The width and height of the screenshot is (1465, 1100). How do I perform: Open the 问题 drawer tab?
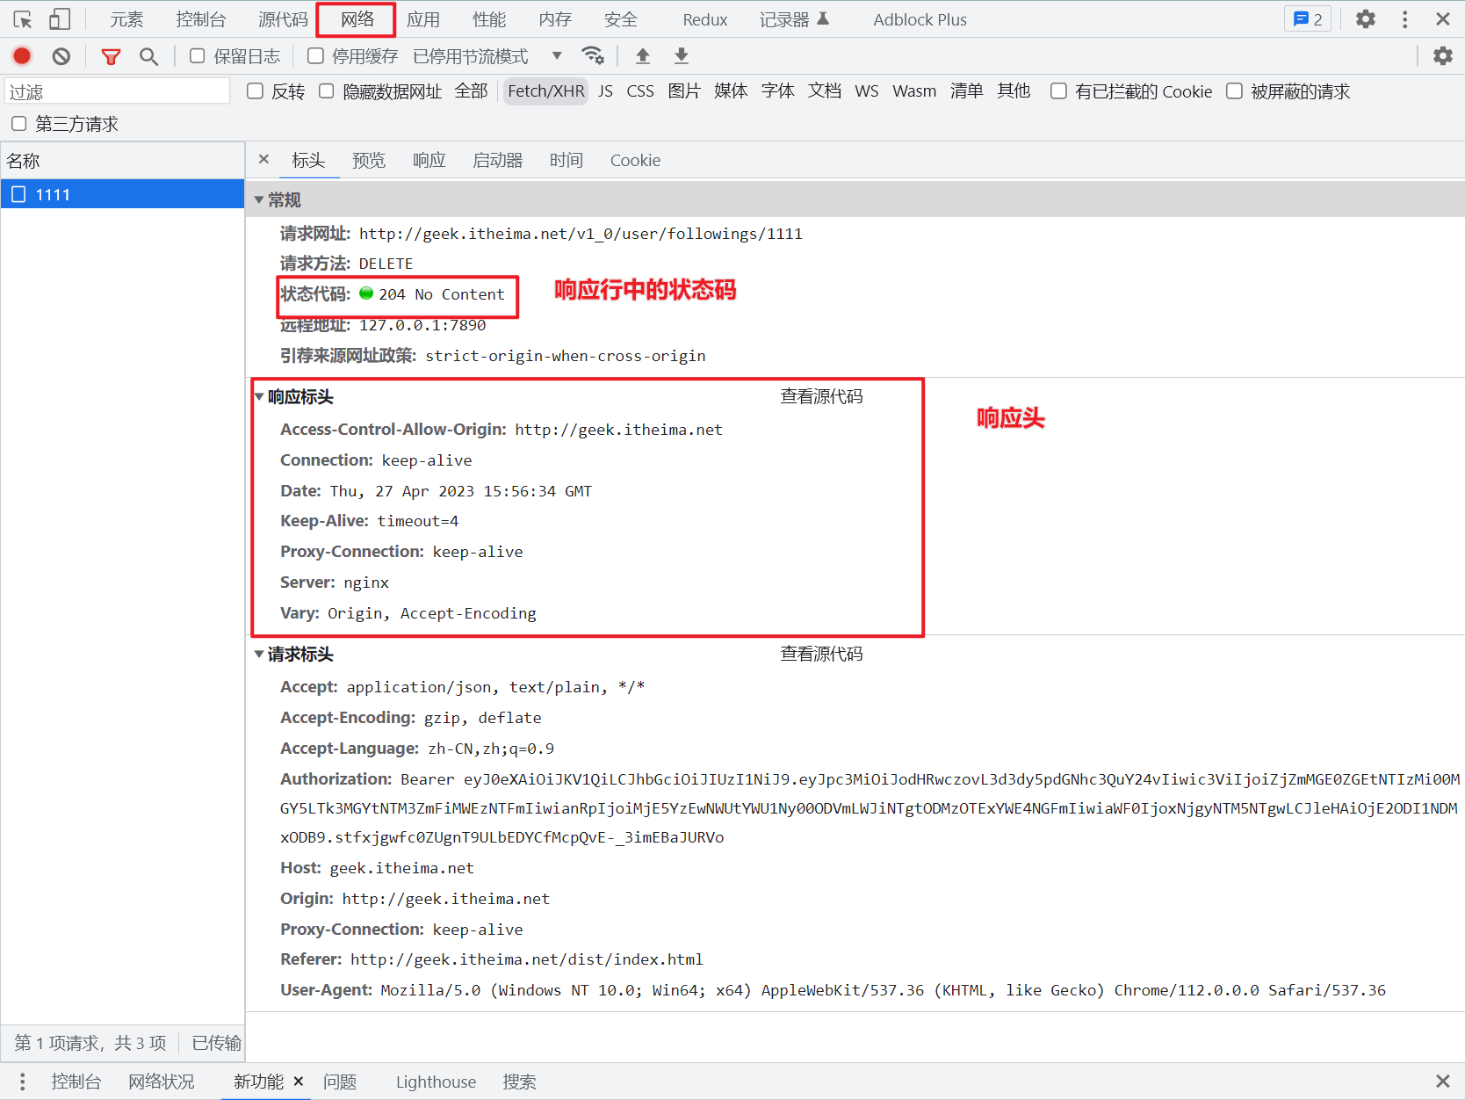tap(340, 1082)
